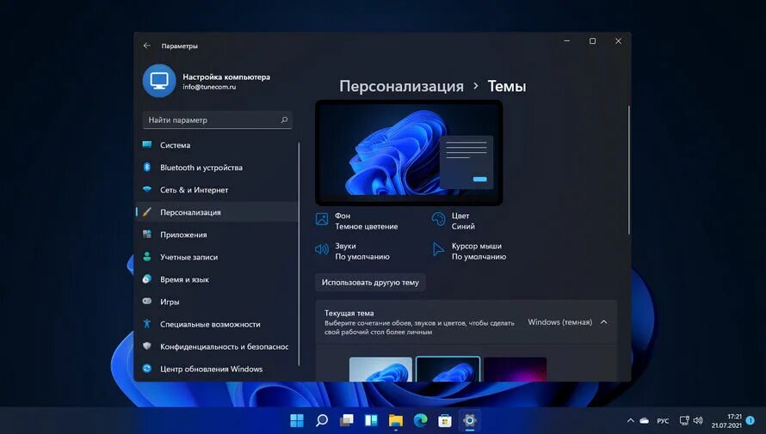The image size is (766, 434).
Task: Click the Звуки speaker icon
Action: (321, 250)
